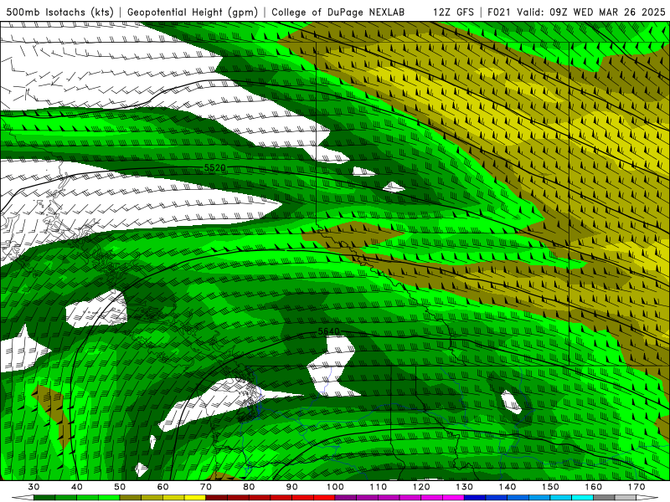The image size is (670, 502).
Task: Click the 110 knot legend value
Action: (x=379, y=487)
